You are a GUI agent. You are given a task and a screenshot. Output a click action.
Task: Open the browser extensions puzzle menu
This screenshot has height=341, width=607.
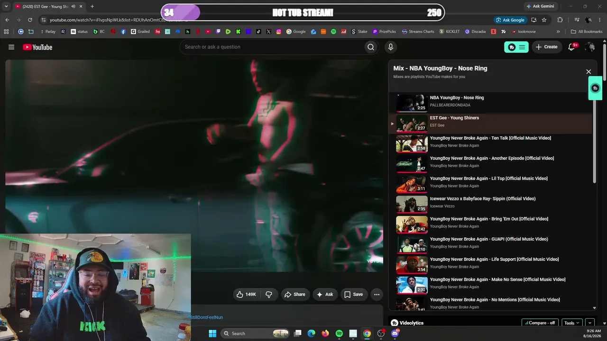[560, 20]
